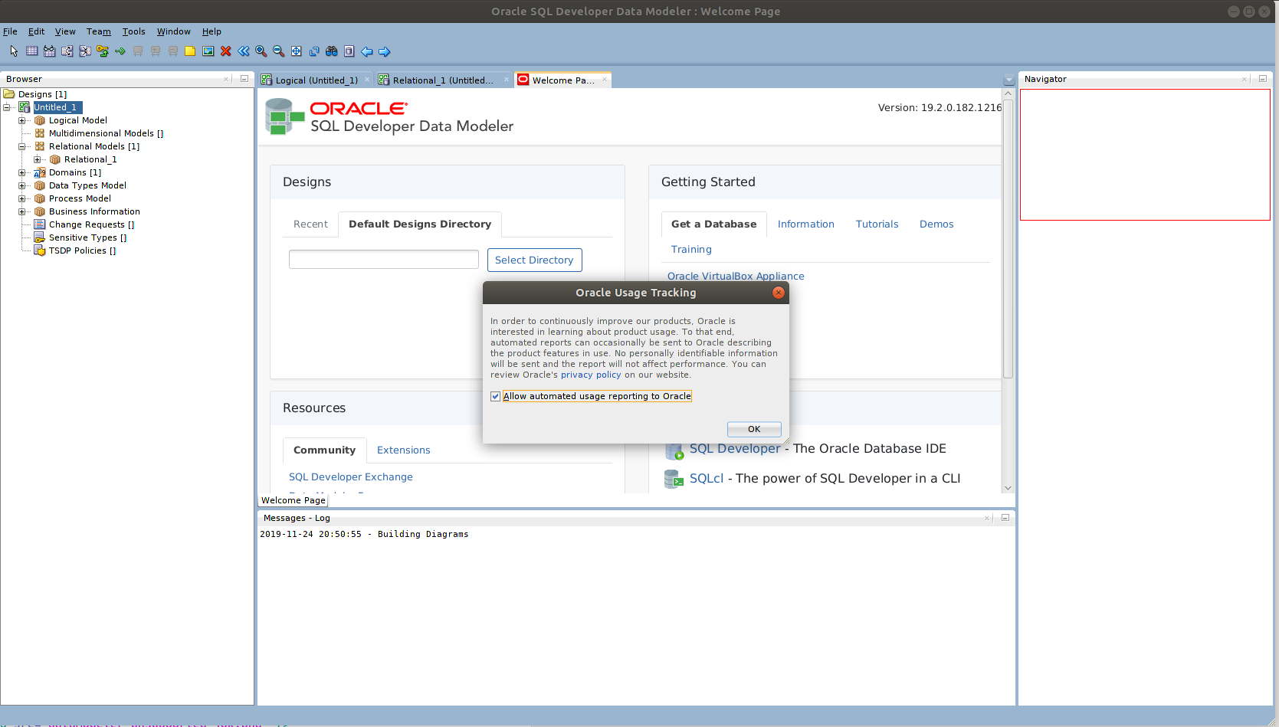Expand the Data Types Model node
Image resolution: width=1279 pixels, height=727 pixels.
(x=22, y=185)
